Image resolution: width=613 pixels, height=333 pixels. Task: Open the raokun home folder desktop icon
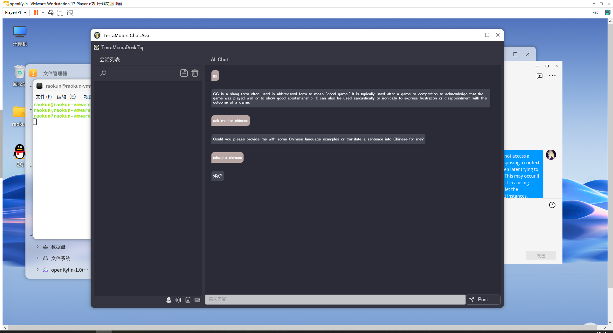[x=19, y=116]
